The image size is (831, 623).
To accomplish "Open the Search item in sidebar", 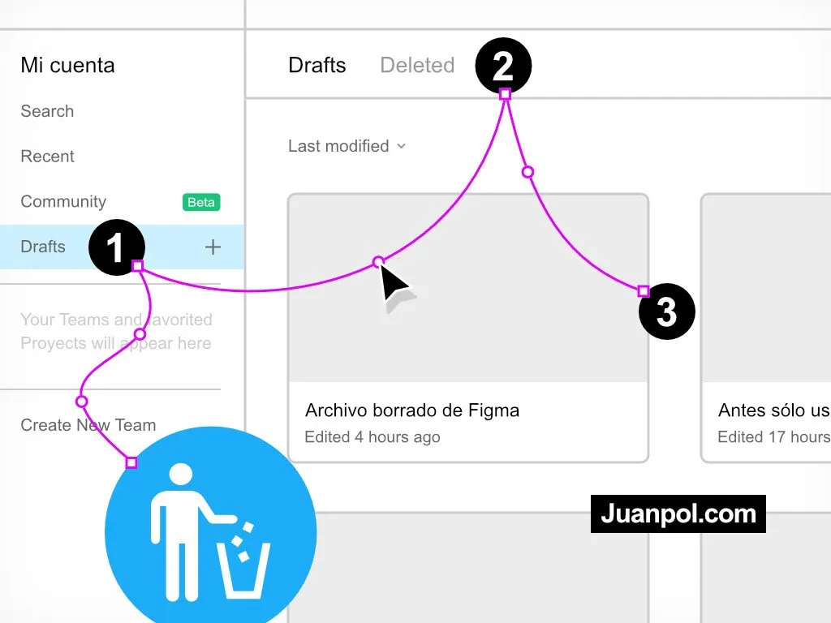I will tap(47, 111).
